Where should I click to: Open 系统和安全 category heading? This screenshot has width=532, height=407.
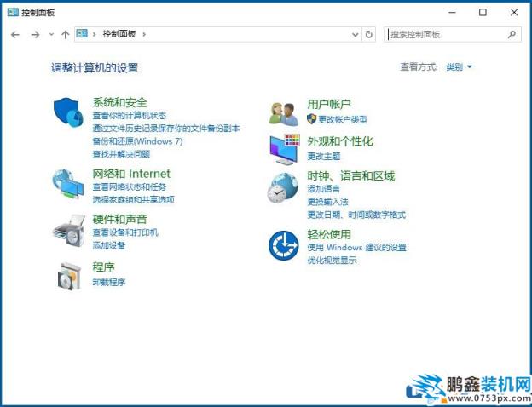[x=119, y=102]
